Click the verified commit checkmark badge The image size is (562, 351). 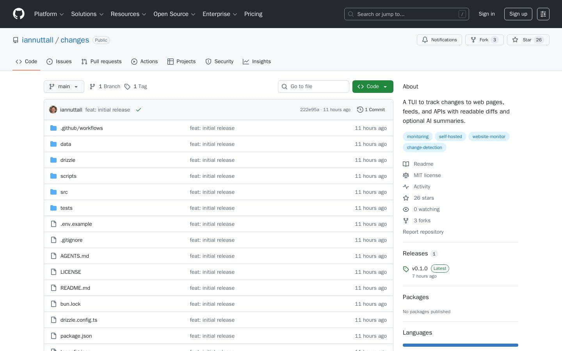click(139, 110)
